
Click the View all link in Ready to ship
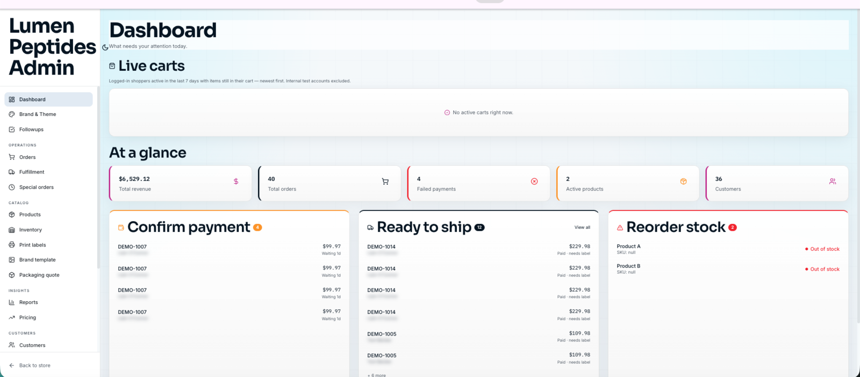tap(582, 228)
